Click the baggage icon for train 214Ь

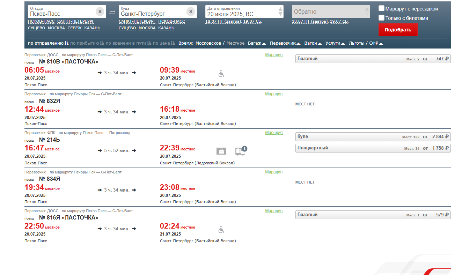tap(221, 151)
